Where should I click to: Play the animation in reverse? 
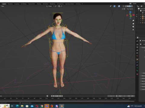pyautogui.click(x=56, y=96)
